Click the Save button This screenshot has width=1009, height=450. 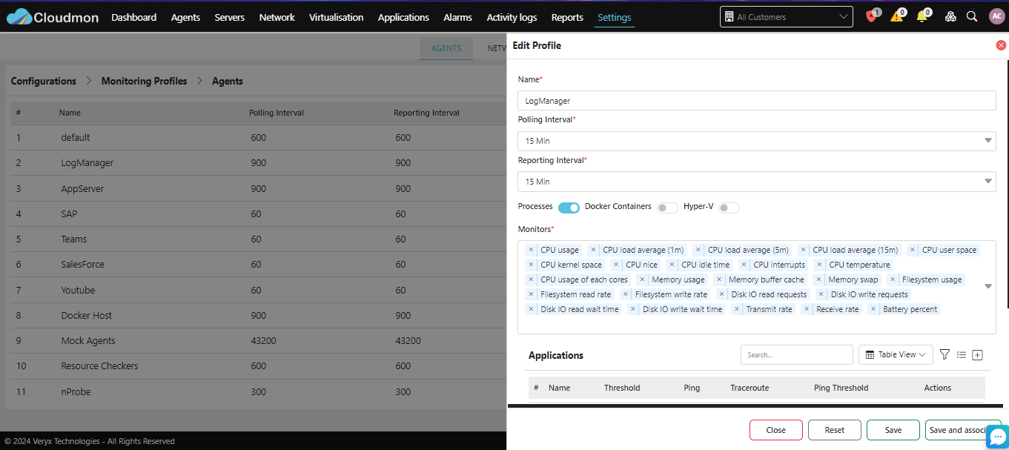[x=893, y=430]
